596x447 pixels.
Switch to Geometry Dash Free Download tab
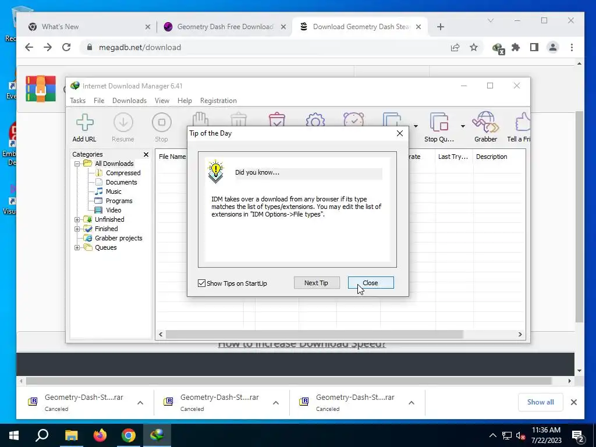coord(225,27)
